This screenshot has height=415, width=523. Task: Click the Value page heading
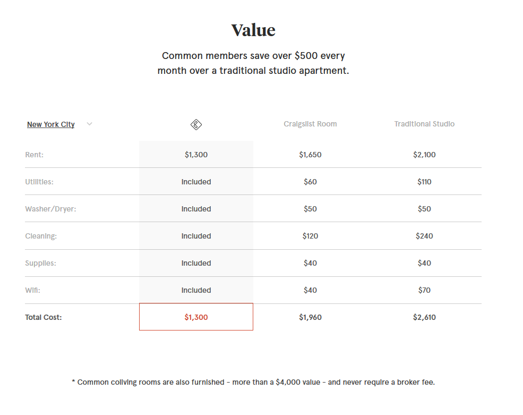pos(253,30)
